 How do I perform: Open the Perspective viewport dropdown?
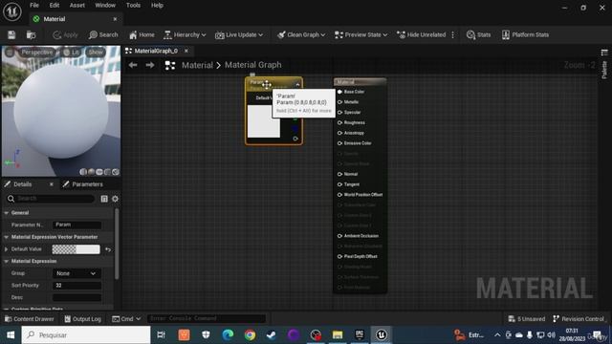click(x=36, y=52)
